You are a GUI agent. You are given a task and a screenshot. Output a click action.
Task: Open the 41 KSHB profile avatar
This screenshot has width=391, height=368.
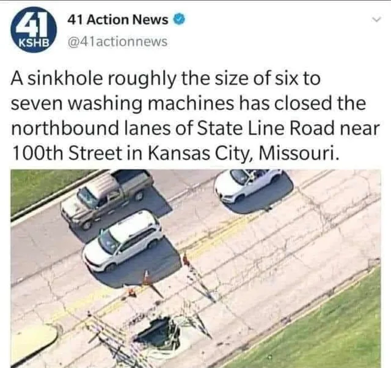pyautogui.click(x=33, y=30)
